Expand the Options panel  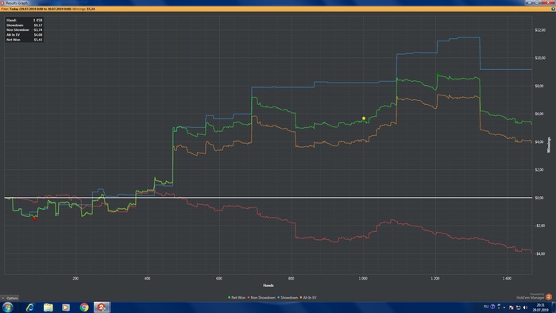tap(10, 298)
